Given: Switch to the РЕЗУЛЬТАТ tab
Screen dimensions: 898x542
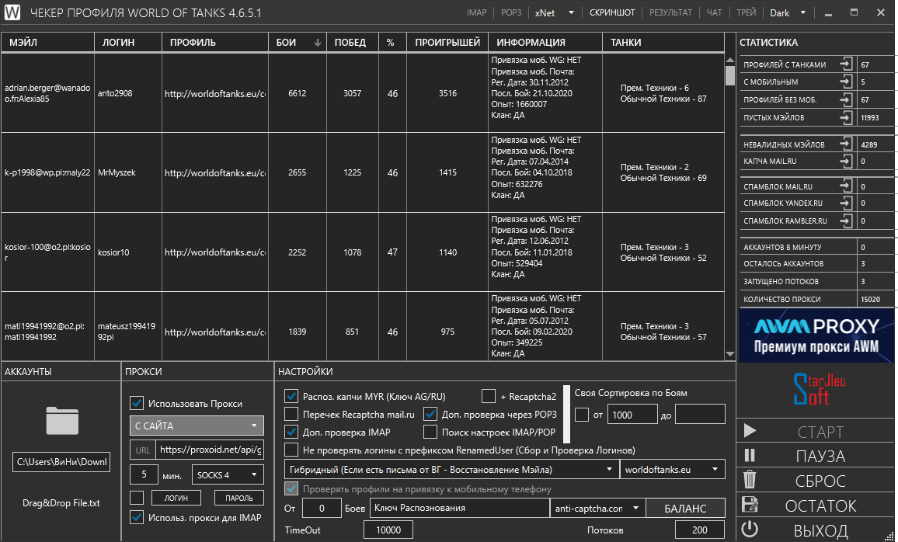Looking at the screenshot, I should click(x=671, y=13).
